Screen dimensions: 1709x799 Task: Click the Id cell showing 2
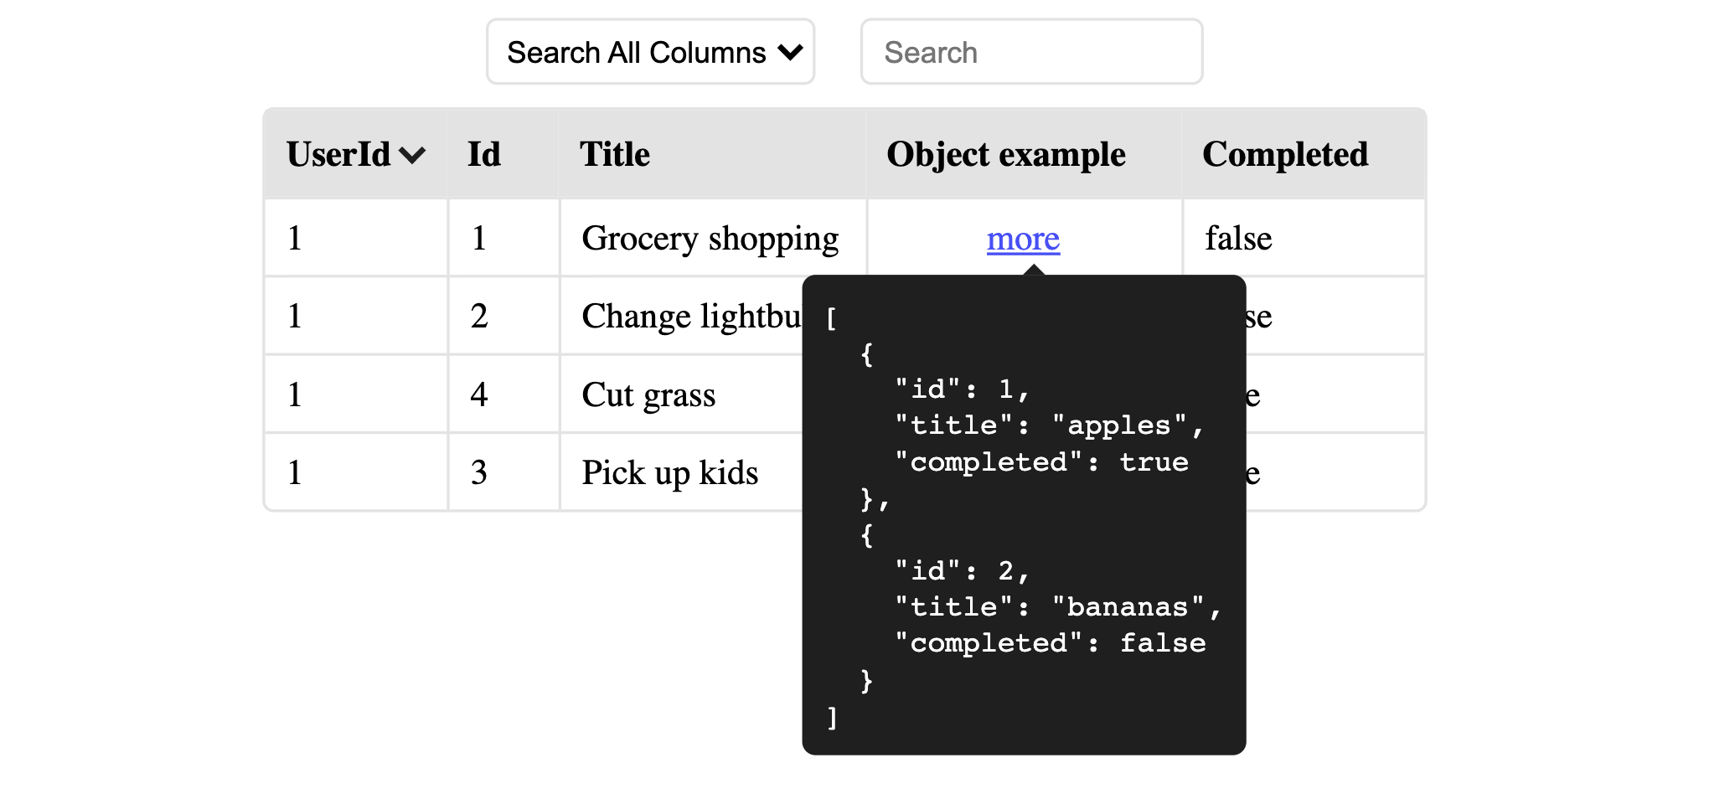479,317
